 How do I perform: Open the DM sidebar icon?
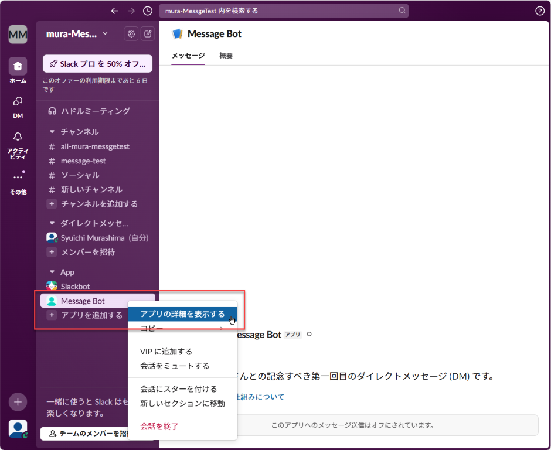pos(18,102)
